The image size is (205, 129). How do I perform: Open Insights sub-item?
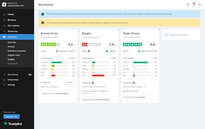11,59
